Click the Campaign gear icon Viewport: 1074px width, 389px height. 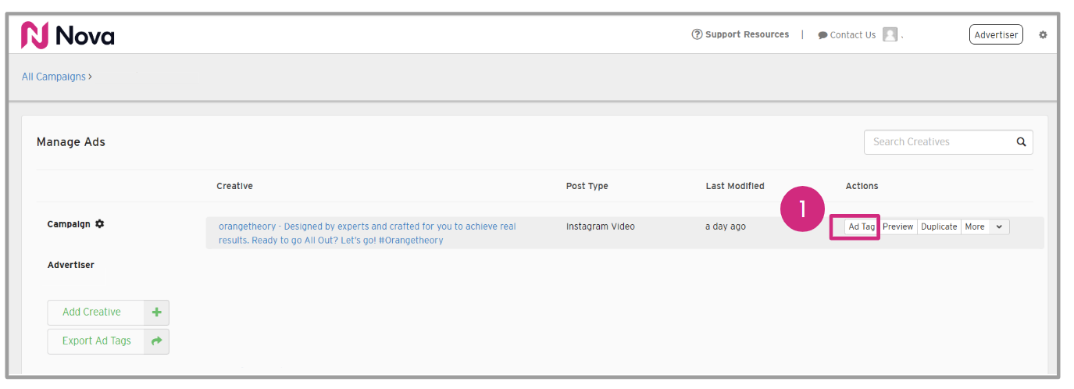(99, 224)
